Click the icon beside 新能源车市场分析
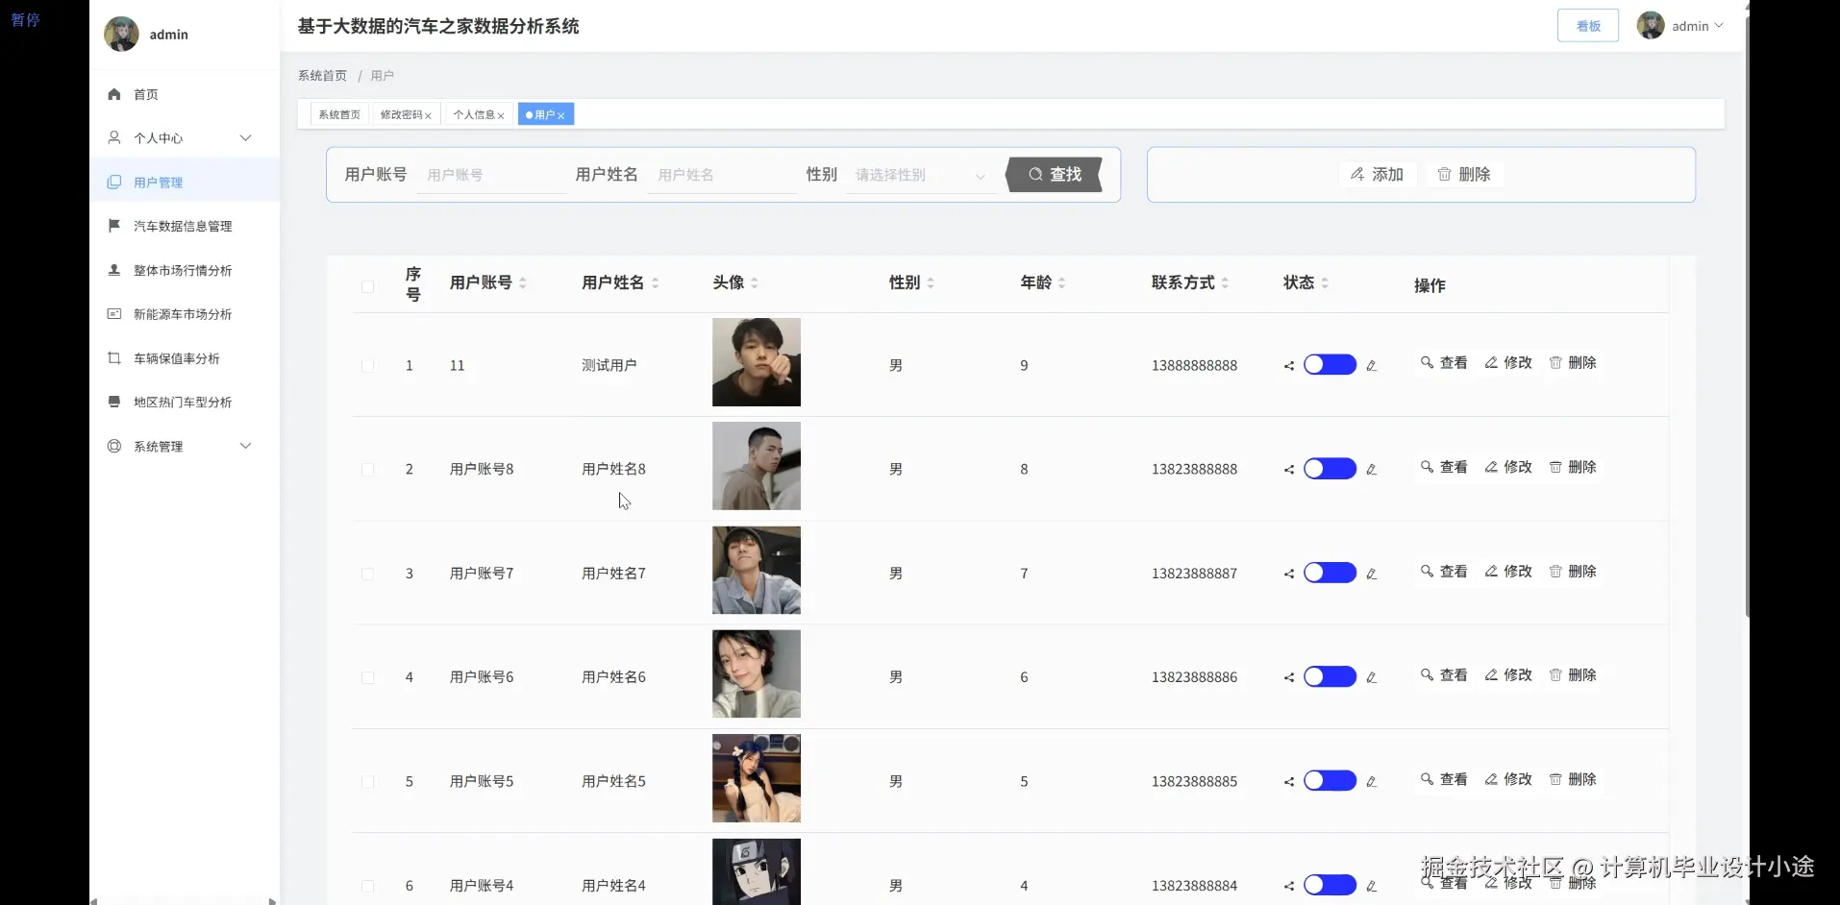 click(114, 314)
